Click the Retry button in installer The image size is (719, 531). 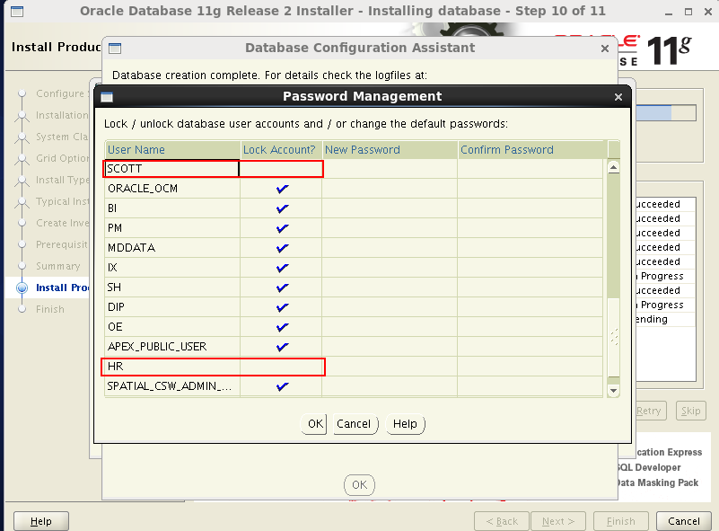point(650,411)
